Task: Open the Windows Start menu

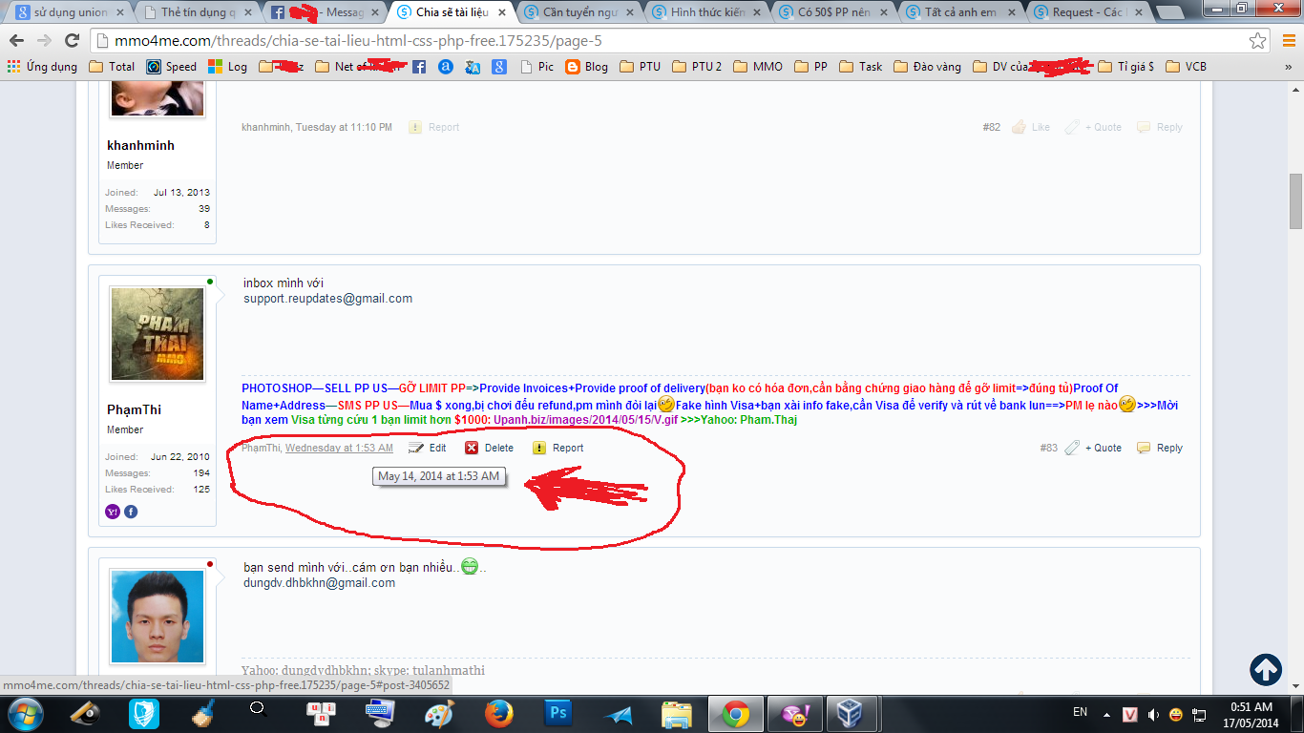Action: click(24, 713)
